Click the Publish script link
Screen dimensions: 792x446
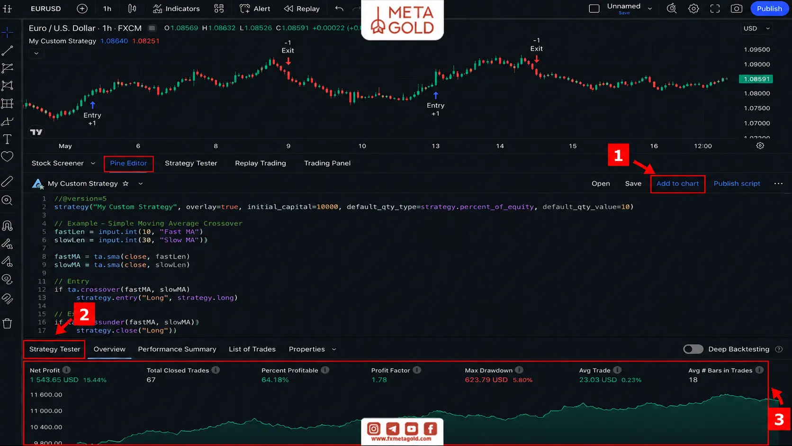(x=737, y=183)
